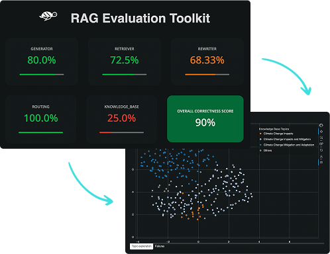Click the Generator progress bar
This screenshot has height=254, width=330.
(x=42, y=75)
